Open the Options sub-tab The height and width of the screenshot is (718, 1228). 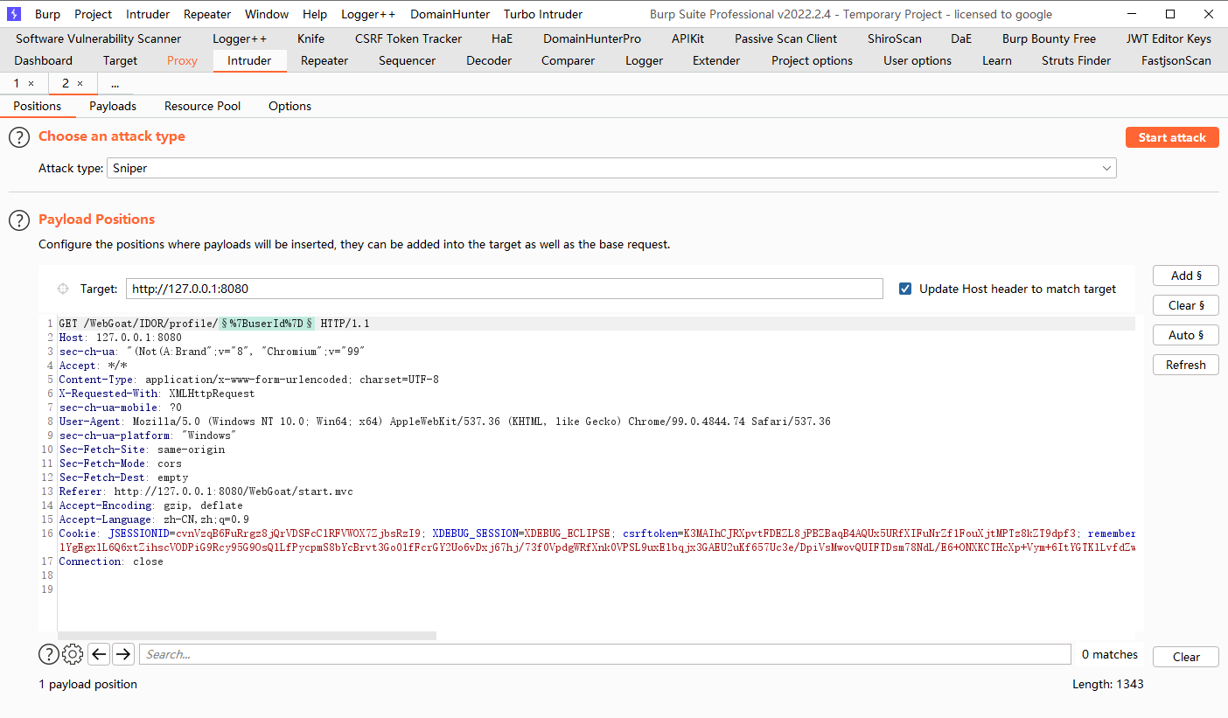290,106
